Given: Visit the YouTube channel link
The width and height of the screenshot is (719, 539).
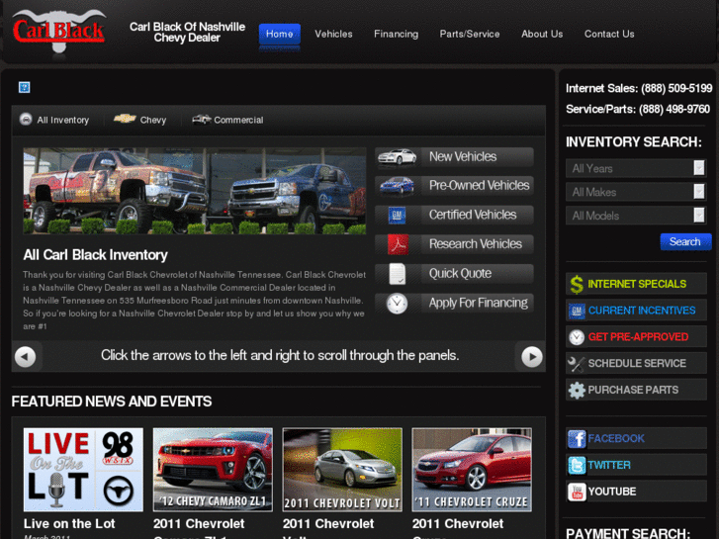Looking at the screenshot, I should [637, 492].
